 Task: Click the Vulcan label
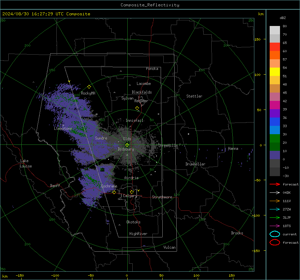pyautogui.click(x=169, y=247)
